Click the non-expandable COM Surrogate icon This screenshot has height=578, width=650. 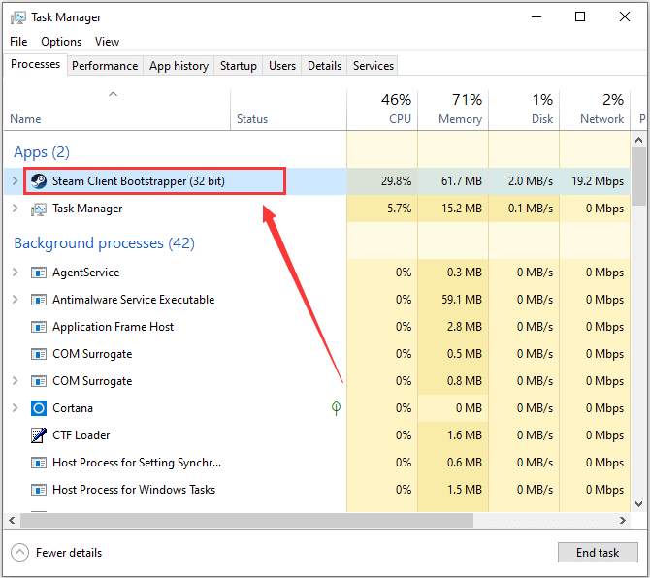point(39,354)
